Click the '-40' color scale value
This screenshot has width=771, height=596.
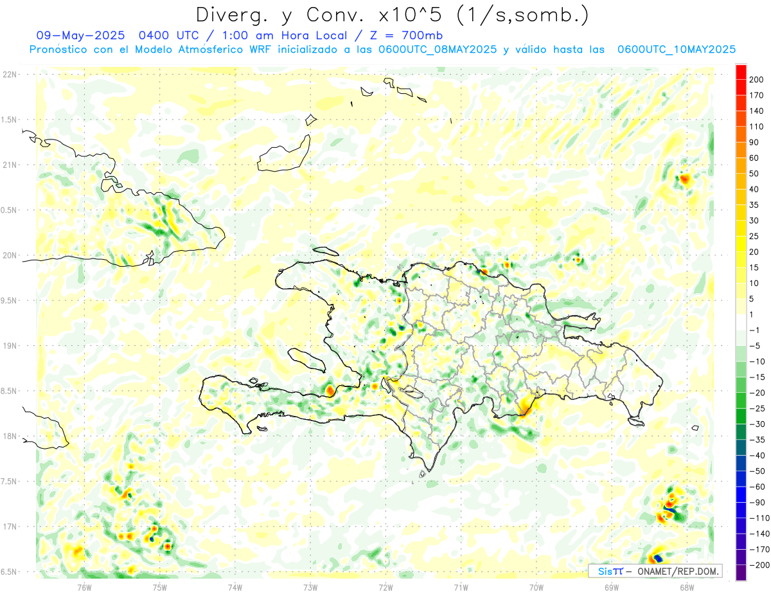pyautogui.click(x=757, y=455)
